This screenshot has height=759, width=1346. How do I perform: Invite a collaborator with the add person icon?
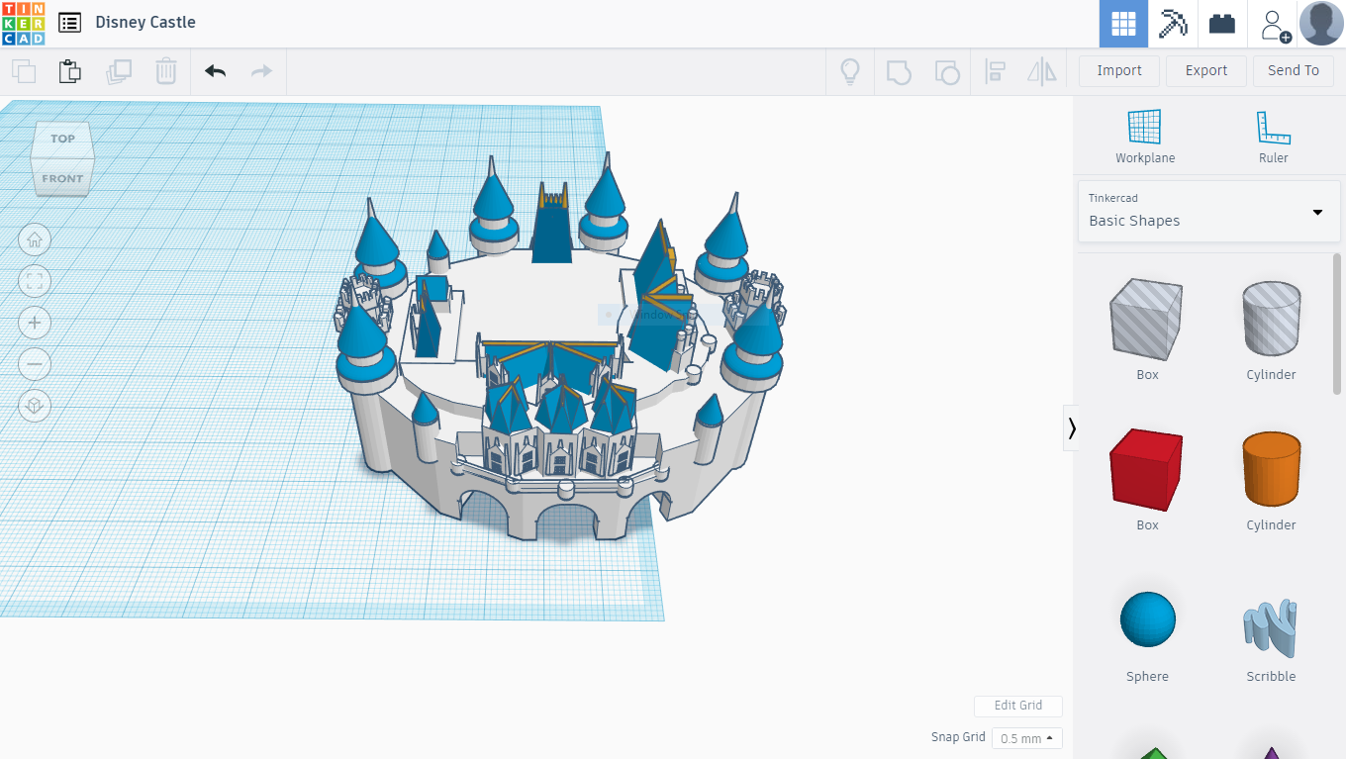pyautogui.click(x=1274, y=24)
